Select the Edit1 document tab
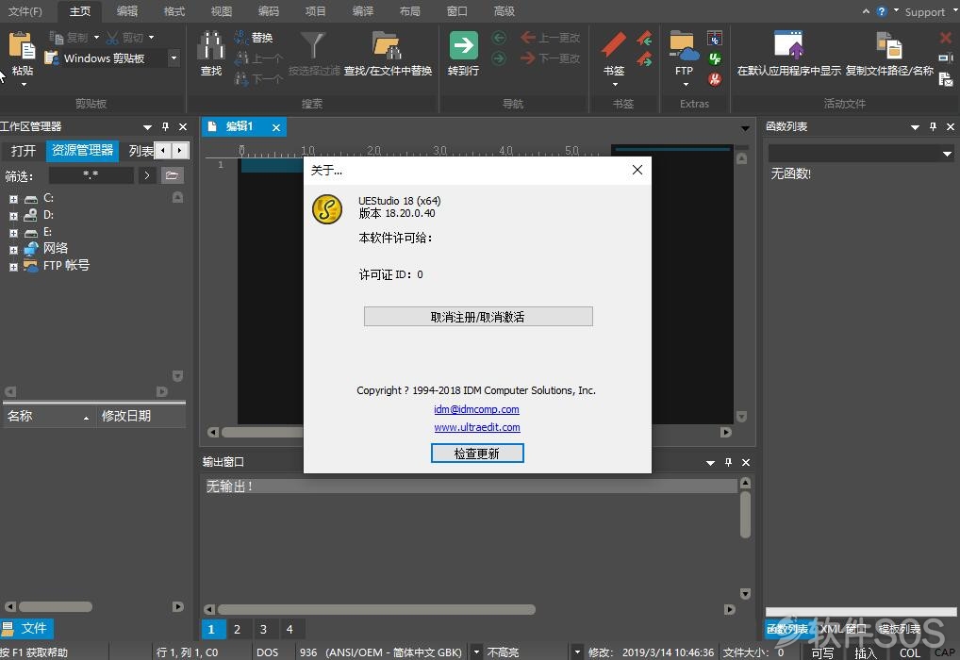 [x=243, y=126]
